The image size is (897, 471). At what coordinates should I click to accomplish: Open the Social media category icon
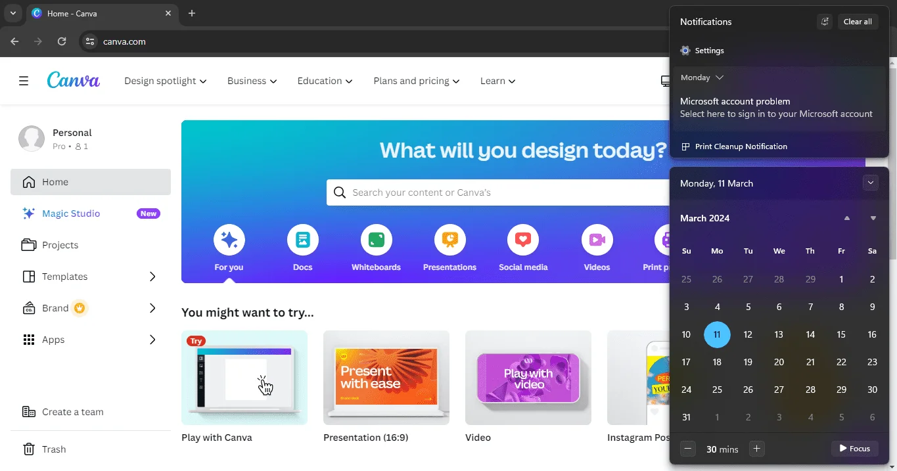[523, 240]
